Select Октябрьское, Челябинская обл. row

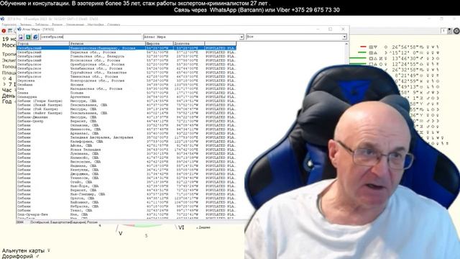click(x=126, y=68)
